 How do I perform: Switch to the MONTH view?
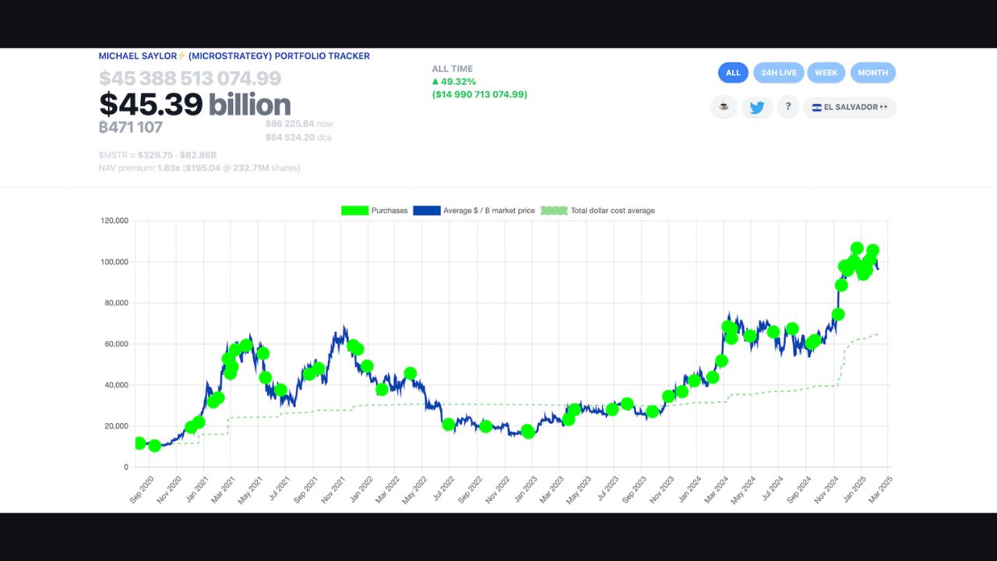tap(873, 72)
